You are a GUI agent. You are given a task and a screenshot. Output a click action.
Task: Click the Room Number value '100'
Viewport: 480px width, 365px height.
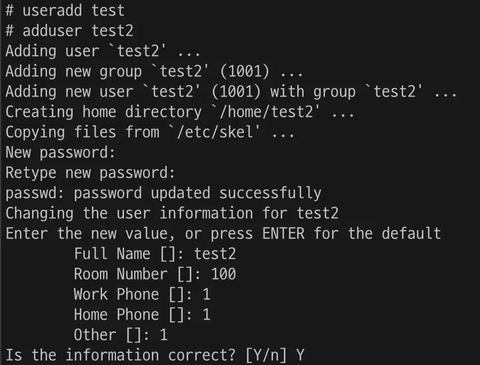(223, 274)
